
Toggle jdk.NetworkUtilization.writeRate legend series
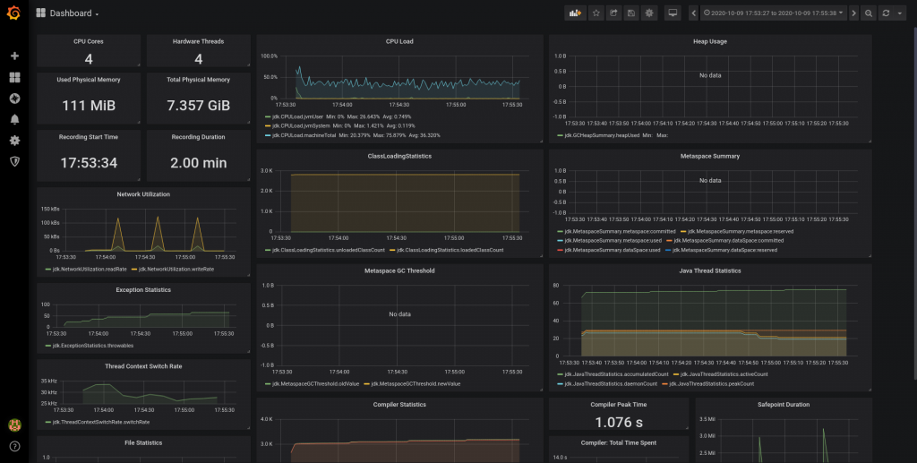tap(176, 269)
